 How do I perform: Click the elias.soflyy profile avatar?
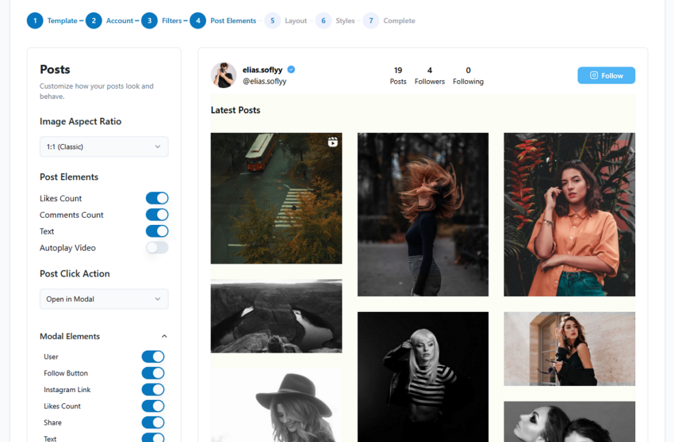(x=223, y=75)
